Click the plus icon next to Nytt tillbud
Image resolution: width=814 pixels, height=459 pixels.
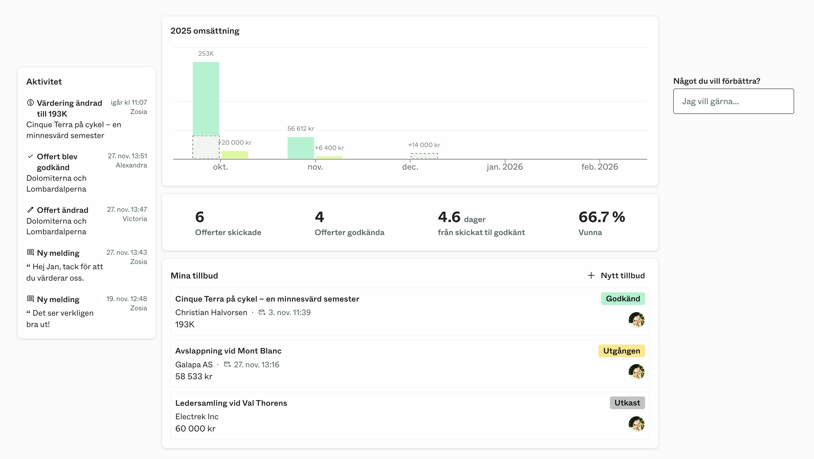click(591, 275)
